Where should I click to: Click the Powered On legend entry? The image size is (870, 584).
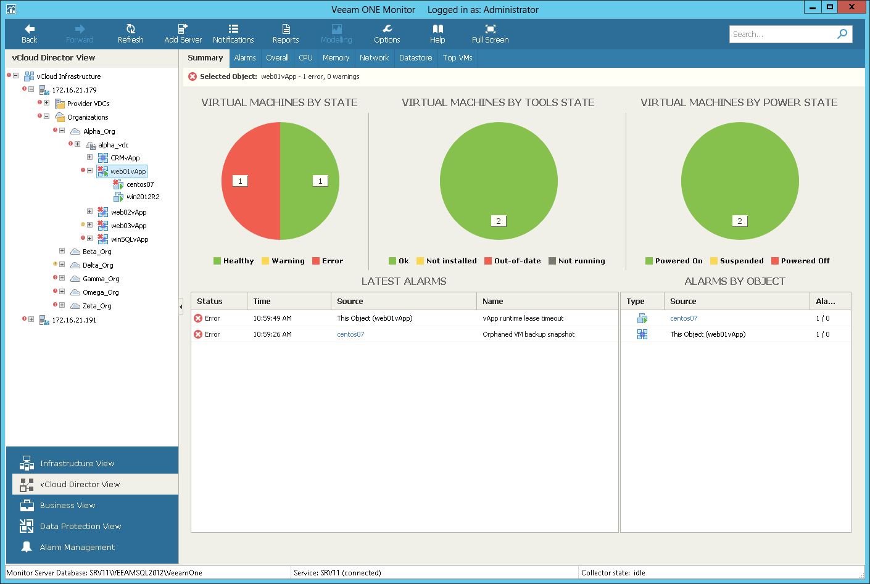click(x=674, y=261)
